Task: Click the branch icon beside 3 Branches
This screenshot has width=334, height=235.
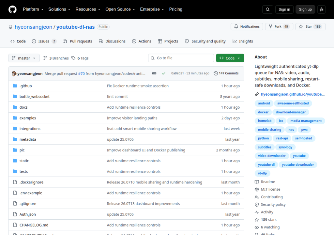Action: 45,58
